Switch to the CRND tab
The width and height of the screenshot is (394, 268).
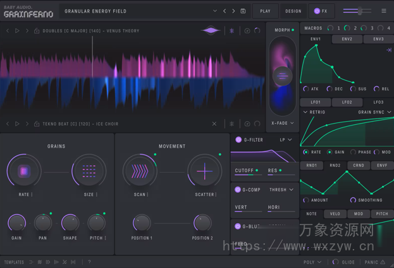[359, 165]
